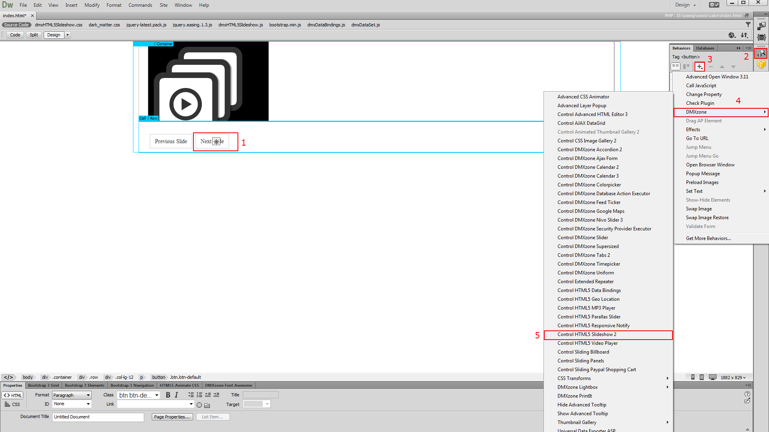The height and width of the screenshot is (432, 769).
Task: Select DMXzone in behaviors menu
Action: point(721,112)
